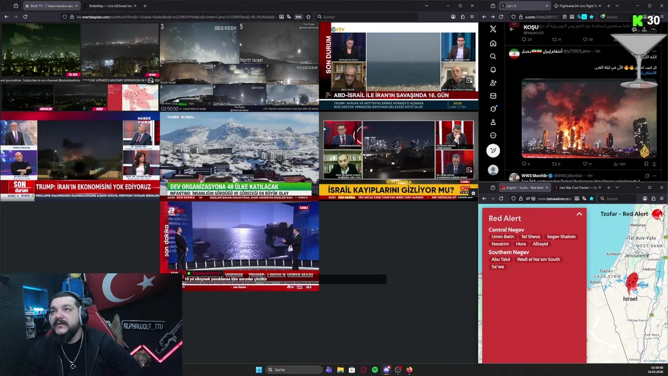Viewport: 668px width, 376px height.
Task: Open Extensions in Multi TV browser toolbar
Action: pyautogui.click(x=462, y=17)
